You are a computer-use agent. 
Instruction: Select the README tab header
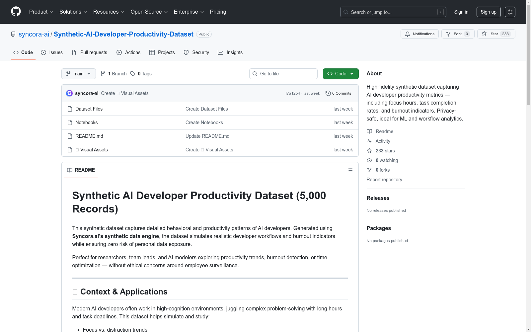tap(81, 170)
